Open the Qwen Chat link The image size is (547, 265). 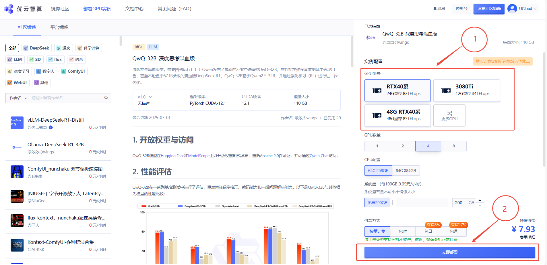pyautogui.click(x=319, y=156)
